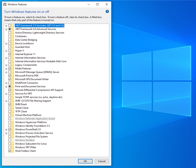Click folder icon next to Media Features
This screenshot has height=168, width=196.
pos(13,68)
